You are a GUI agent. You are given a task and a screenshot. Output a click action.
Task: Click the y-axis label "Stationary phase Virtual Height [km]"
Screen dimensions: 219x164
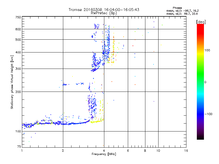(x=12, y=82)
